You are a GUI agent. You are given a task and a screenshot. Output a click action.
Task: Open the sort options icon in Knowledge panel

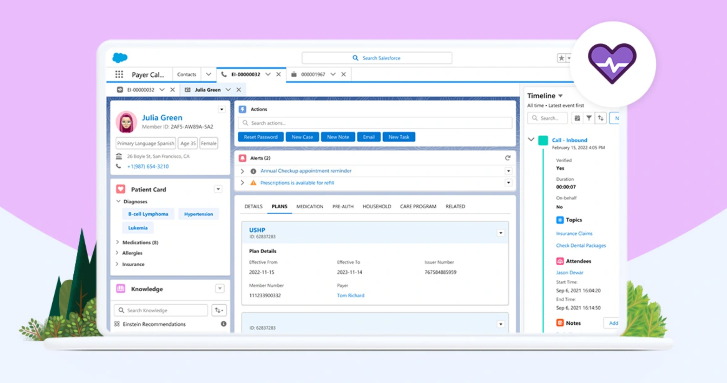[219, 310]
